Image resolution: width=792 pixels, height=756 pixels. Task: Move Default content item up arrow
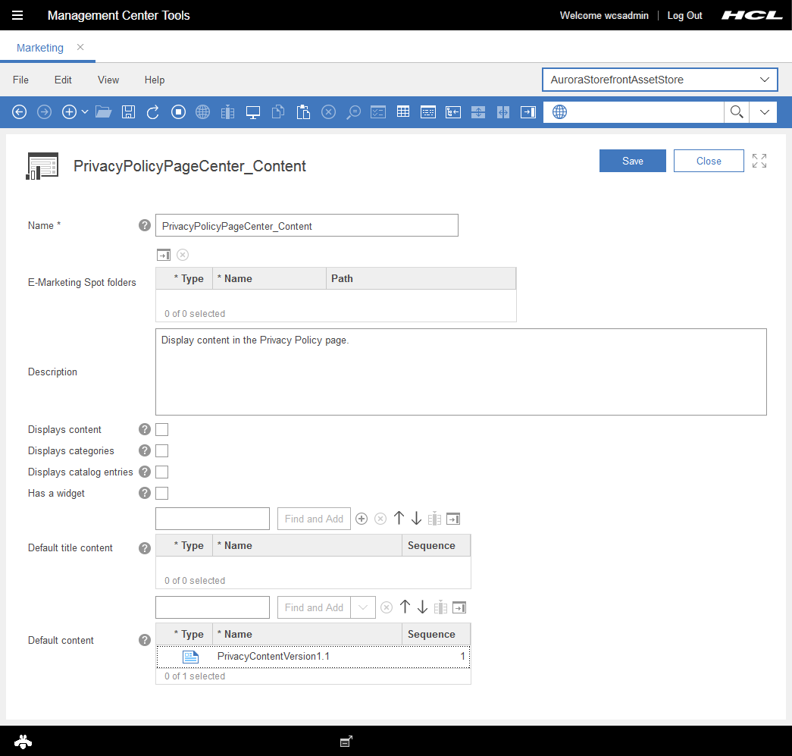[x=405, y=607]
